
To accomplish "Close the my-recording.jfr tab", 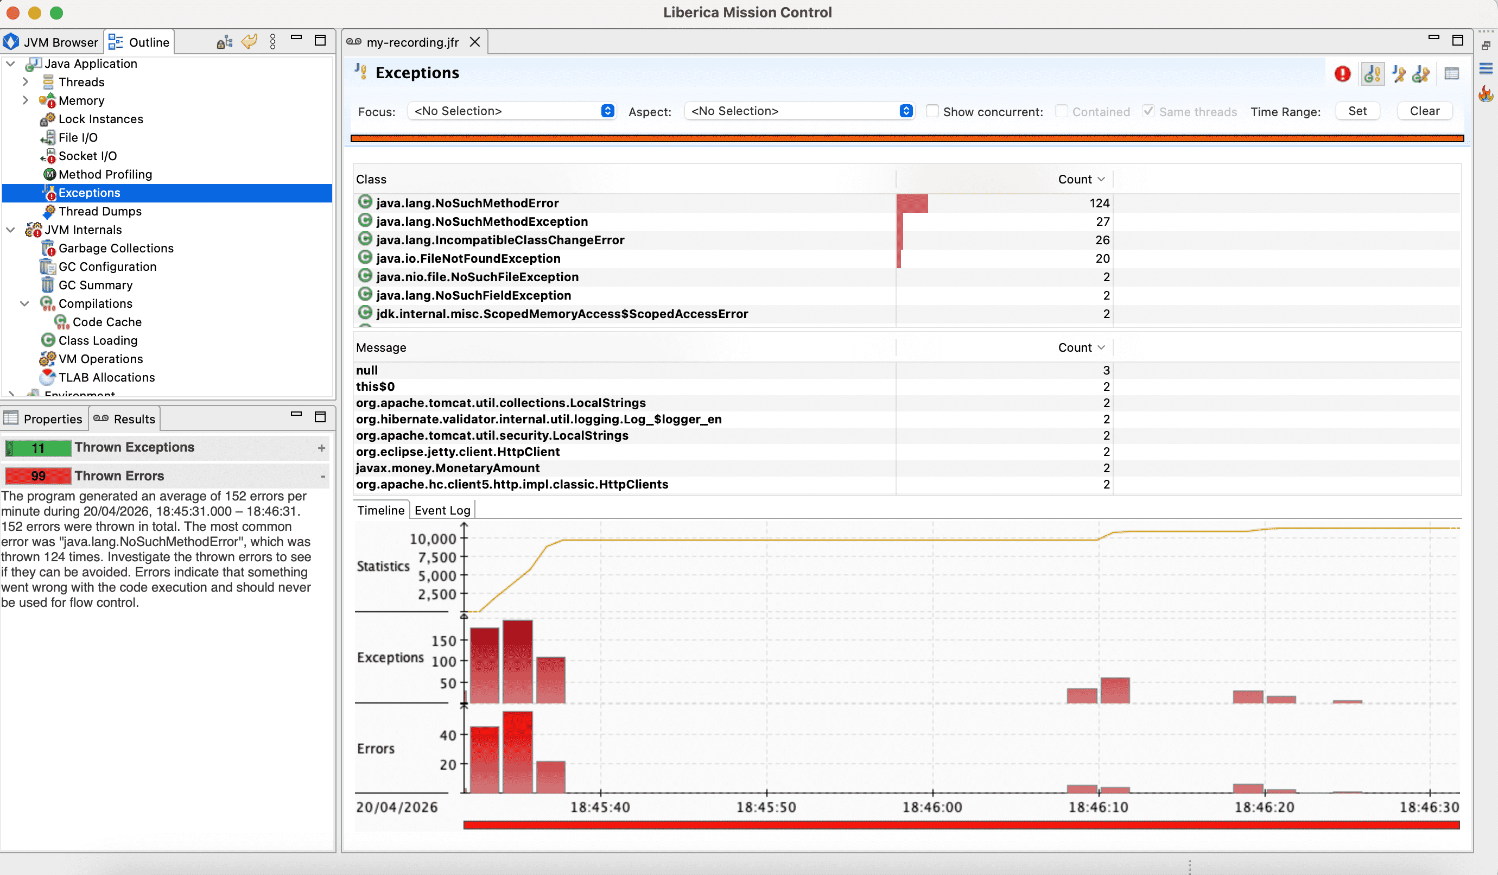I will click(x=474, y=42).
